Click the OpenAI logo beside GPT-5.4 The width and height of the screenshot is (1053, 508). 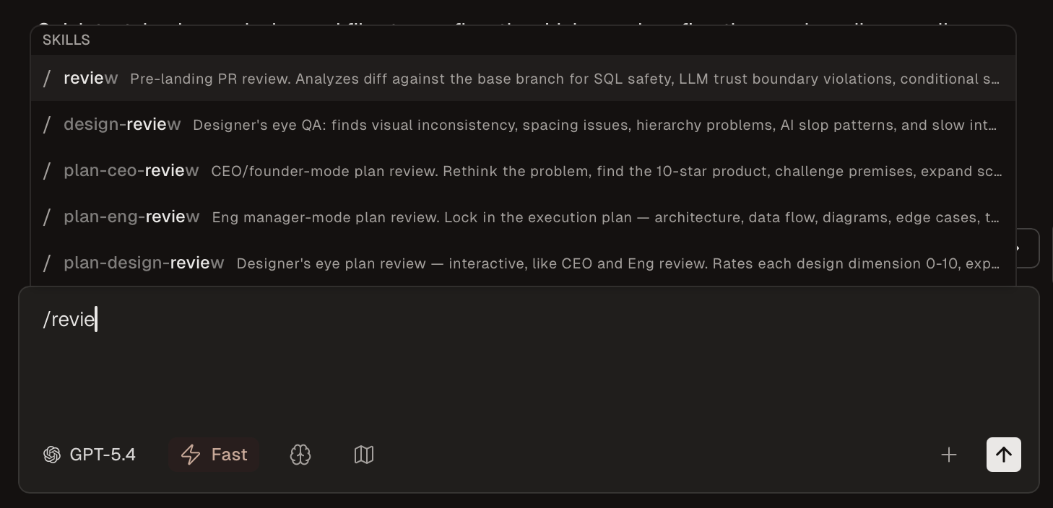[x=52, y=455]
